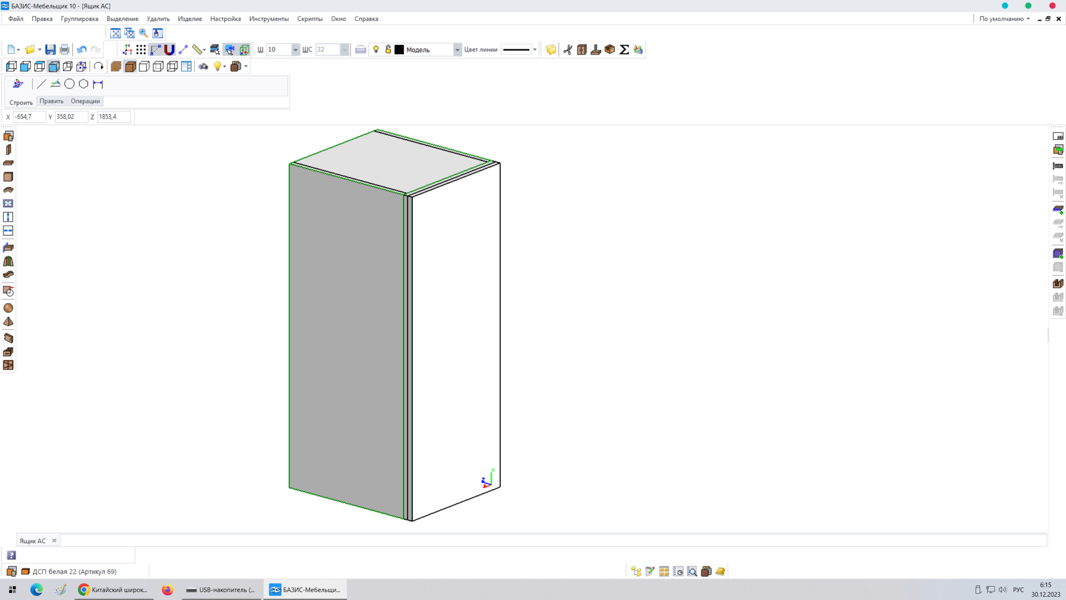Click the help question mark button
Image resolution: width=1066 pixels, height=600 pixels.
(x=11, y=555)
